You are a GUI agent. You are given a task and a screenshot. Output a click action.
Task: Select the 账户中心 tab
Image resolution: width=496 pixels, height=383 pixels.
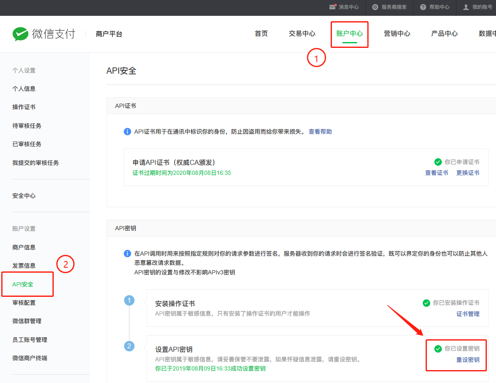349,34
